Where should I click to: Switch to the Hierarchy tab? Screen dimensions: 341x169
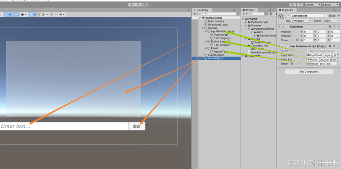202,10
